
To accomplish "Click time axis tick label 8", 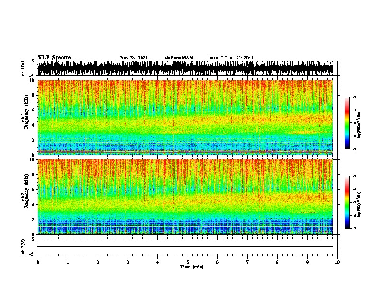I will (x=277, y=262).
